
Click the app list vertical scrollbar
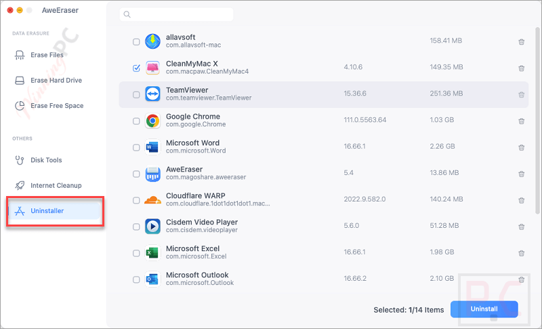[537, 119]
